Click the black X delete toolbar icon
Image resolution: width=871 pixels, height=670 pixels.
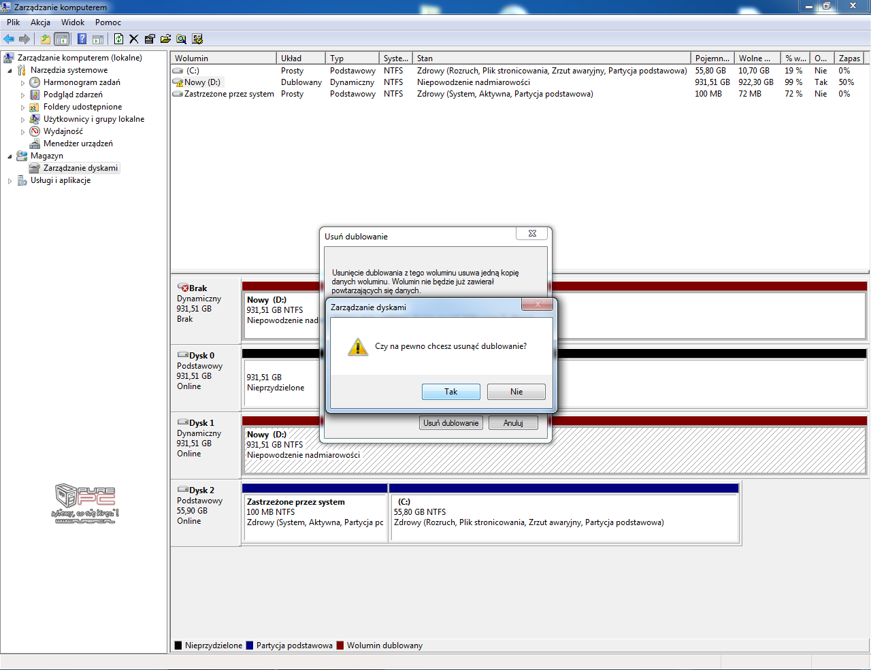pos(134,39)
